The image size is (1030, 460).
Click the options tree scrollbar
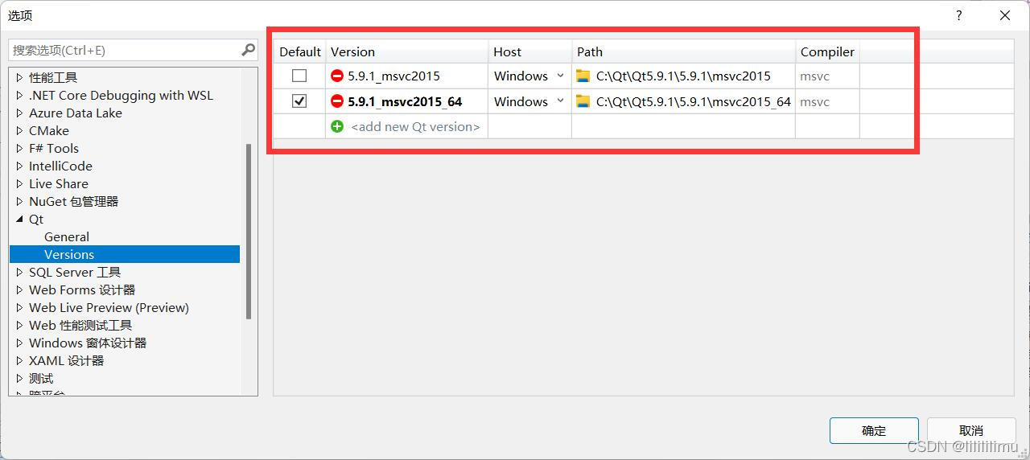tap(249, 232)
